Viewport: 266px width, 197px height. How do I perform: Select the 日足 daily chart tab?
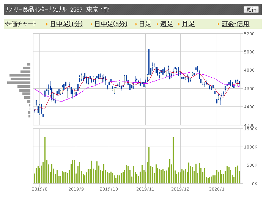[145, 24]
